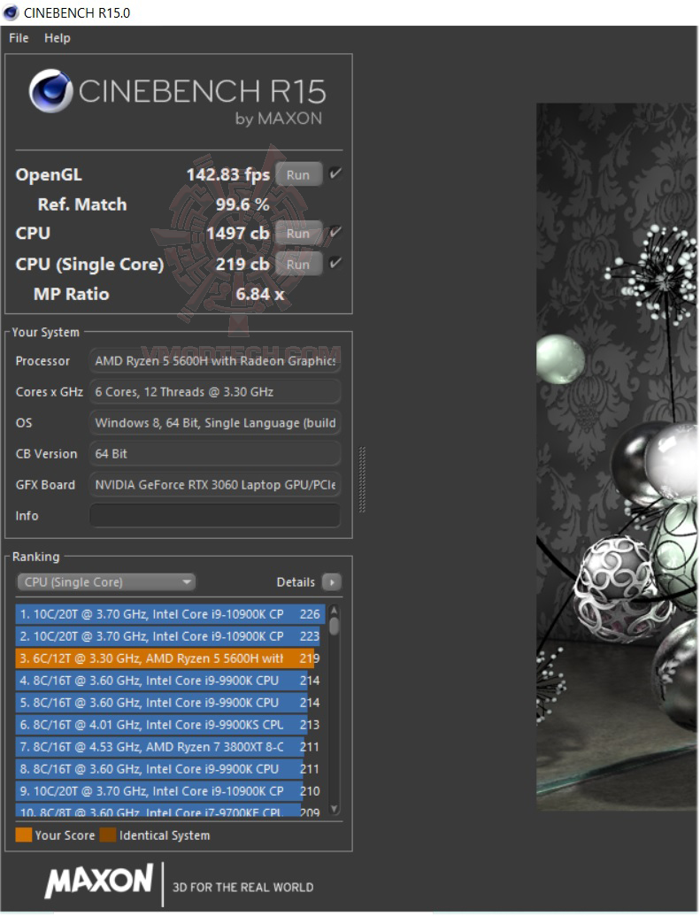
Task: Click the 219 cb single core score
Action: 242,264
